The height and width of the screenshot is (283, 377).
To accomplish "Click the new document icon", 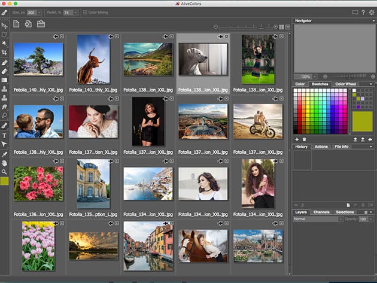I will pos(16,24).
